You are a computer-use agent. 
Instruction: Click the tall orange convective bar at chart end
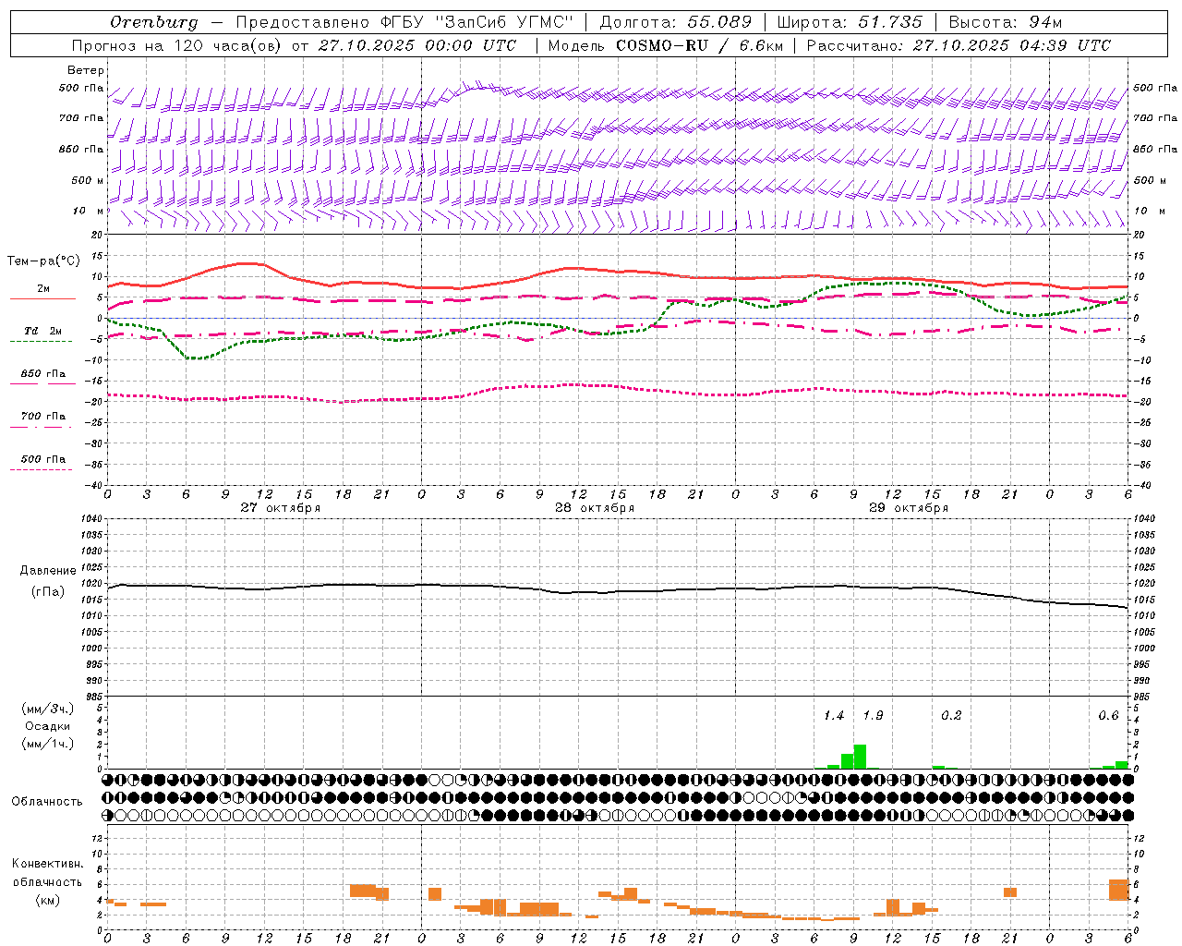click(x=1119, y=890)
